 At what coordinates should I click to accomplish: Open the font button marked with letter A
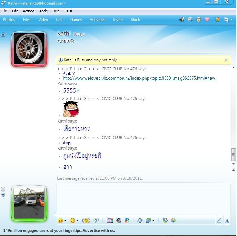tap(227, 221)
